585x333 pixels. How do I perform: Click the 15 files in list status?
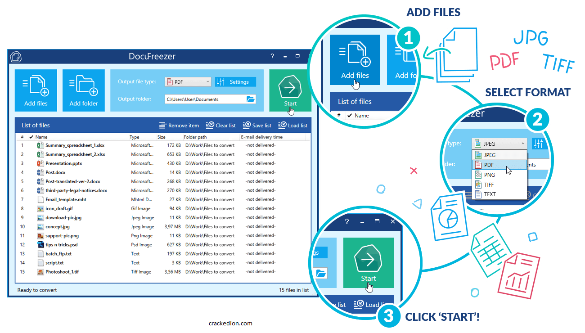tap(294, 290)
